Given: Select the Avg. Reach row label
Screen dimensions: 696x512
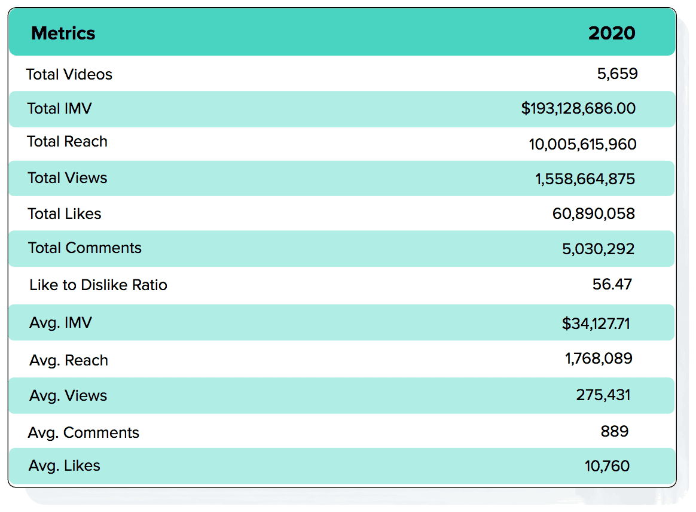Looking at the screenshot, I should pyautogui.click(x=69, y=360).
